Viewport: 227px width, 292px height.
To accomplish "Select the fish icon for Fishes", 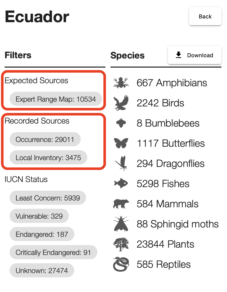I will [121, 183].
